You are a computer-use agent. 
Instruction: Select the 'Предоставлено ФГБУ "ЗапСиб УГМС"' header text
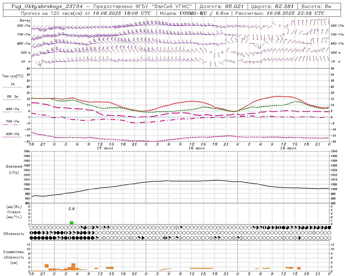143,6
